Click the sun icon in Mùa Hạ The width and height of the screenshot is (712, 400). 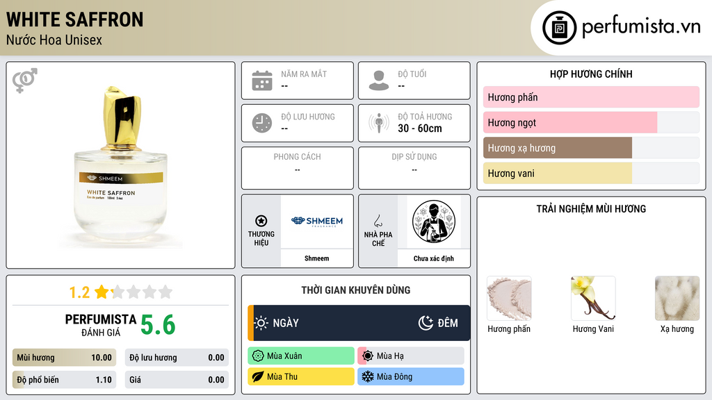(x=368, y=356)
